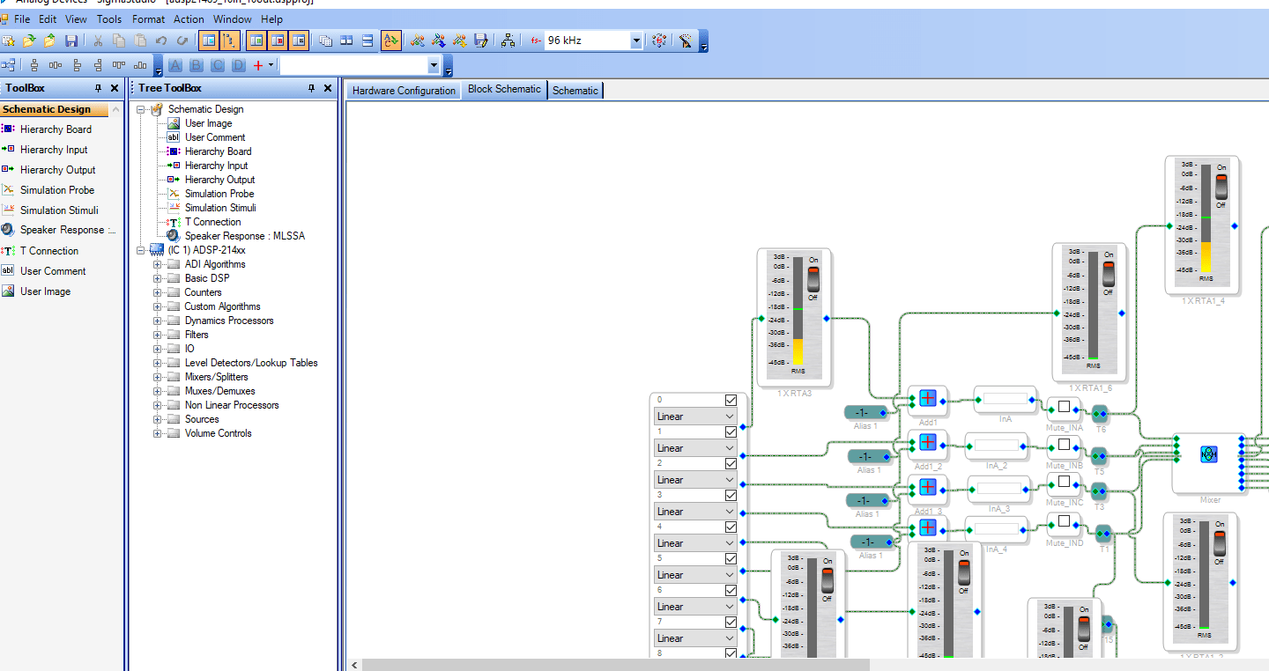Toggle the On/Off switch of 1XRTA3 meter

[x=813, y=279]
